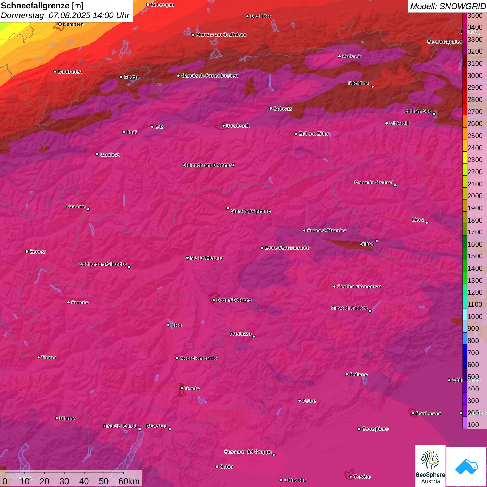This screenshot has width=487, height=487.
Task: Select the 1600 dark green legend swatch
Action: 464,242
